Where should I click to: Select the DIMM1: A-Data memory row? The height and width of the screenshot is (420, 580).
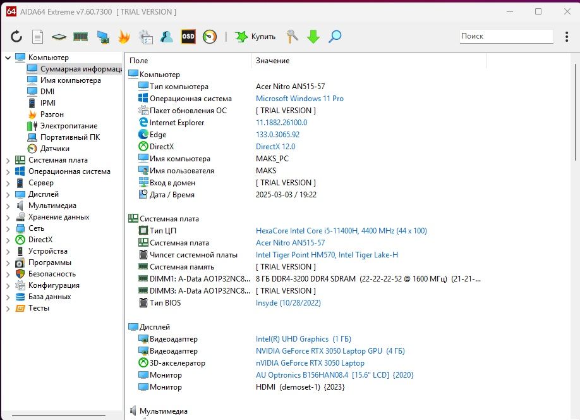tap(309, 279)
